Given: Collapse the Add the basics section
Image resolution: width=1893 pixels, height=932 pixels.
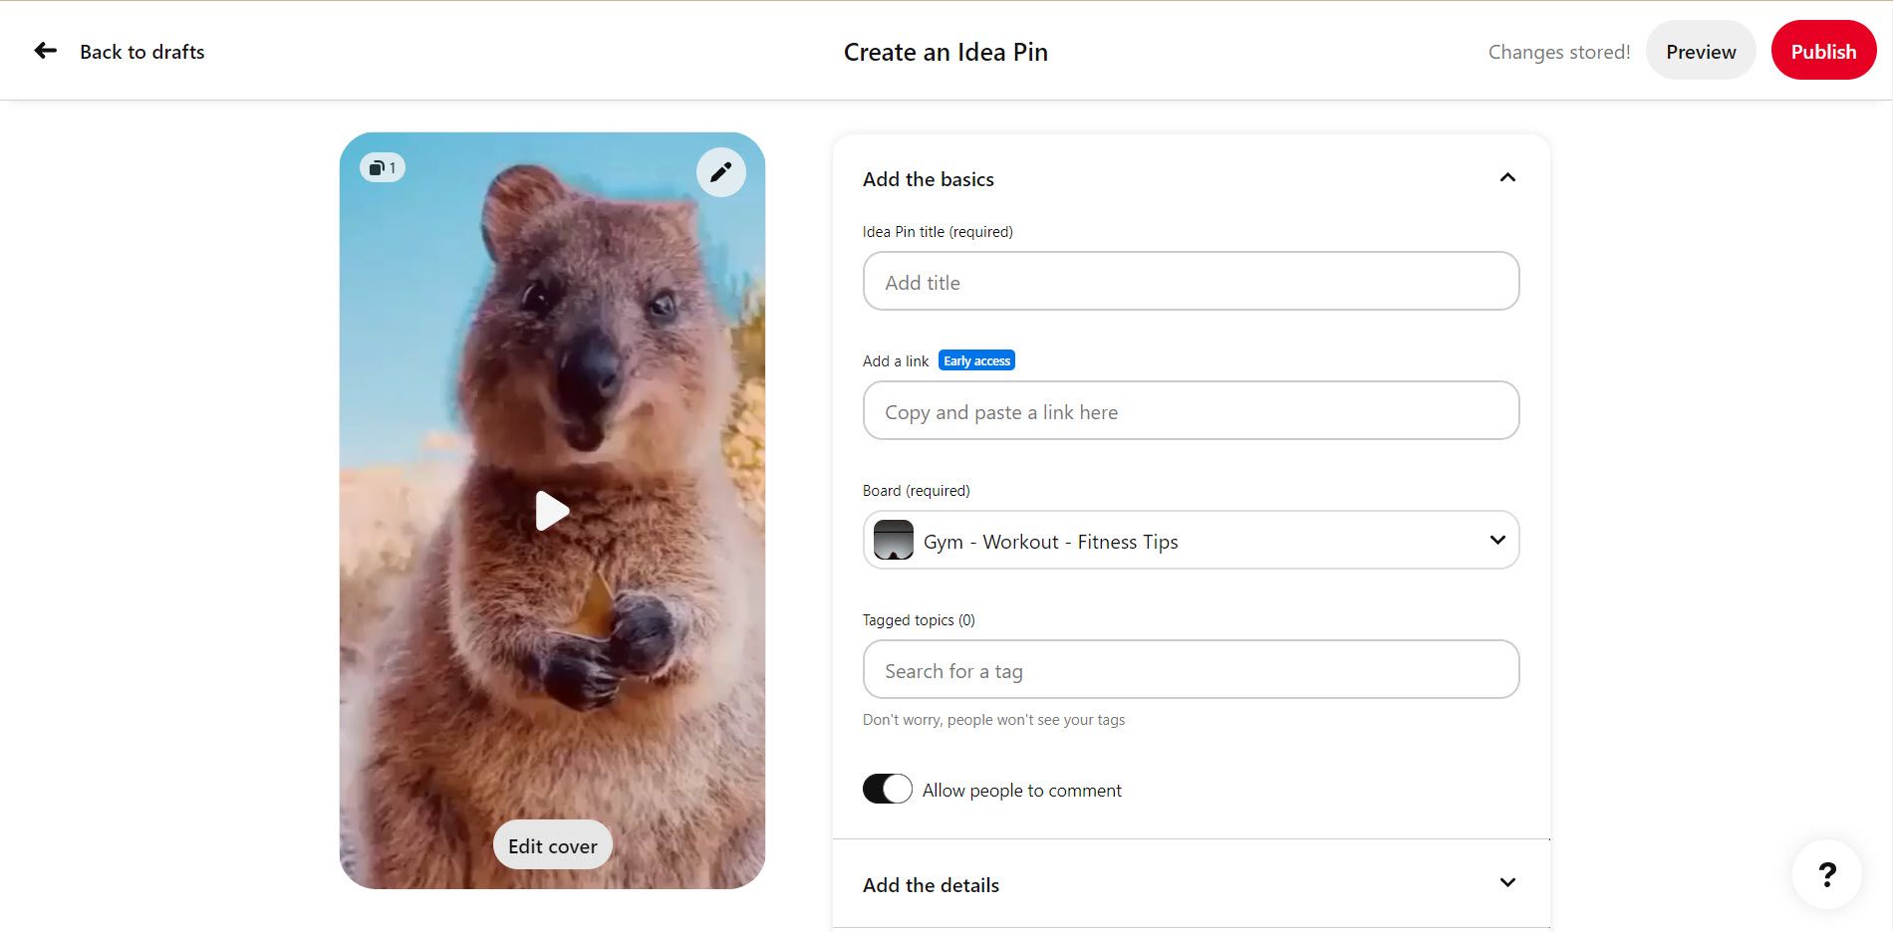Looking at the screenshot, I should [1507, 177].
